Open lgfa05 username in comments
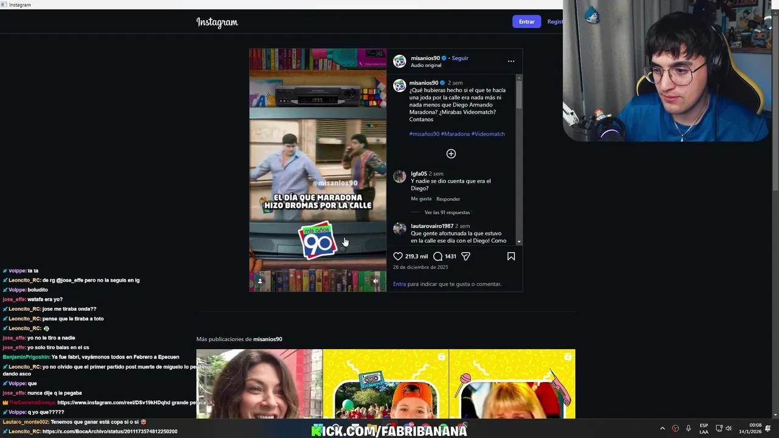Viewport: 779px width, 438px height. pyautogui.click(x=419, y=173)
